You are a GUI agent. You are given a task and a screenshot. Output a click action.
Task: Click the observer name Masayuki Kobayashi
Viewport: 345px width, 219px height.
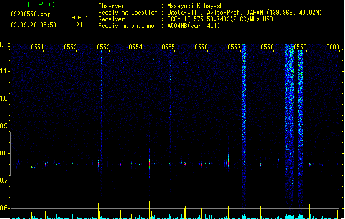197,6
